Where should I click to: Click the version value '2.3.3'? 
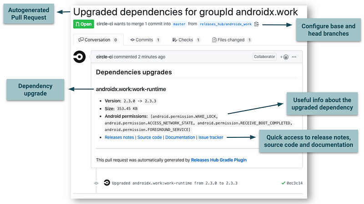(151, 101)
